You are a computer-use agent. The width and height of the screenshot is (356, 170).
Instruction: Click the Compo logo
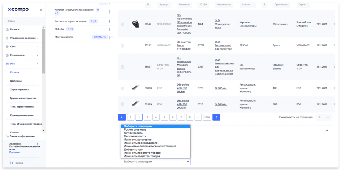[x=18, y=9]
